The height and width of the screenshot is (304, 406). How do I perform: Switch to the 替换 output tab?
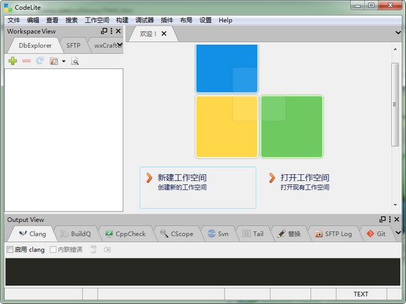pos(289,234)
